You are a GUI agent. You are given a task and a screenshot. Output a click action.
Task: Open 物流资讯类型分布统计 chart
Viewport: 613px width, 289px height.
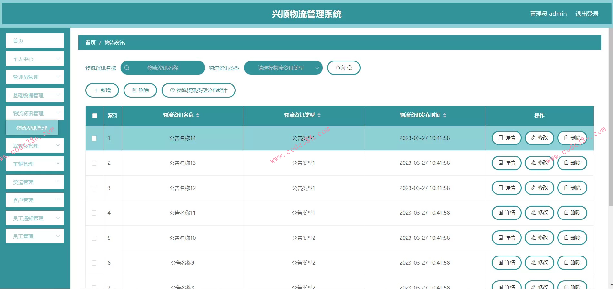[199, 90]
